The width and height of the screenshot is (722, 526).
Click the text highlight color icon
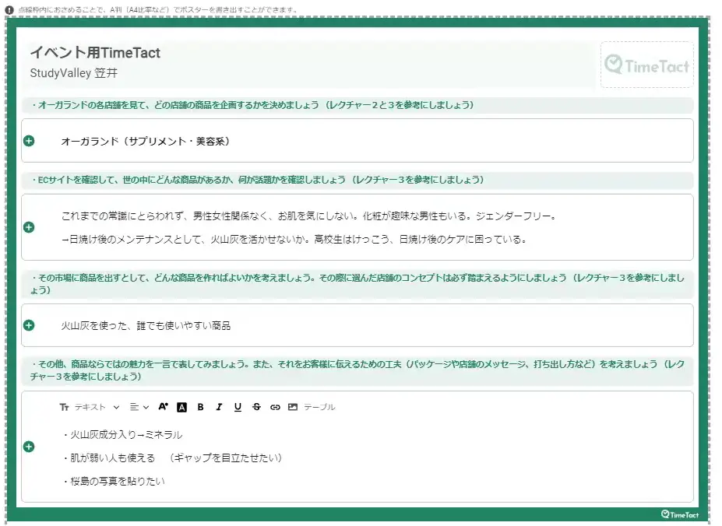(x=182, y=407)
